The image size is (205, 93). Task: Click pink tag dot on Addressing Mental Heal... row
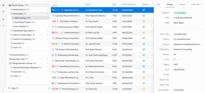(53, 55)
